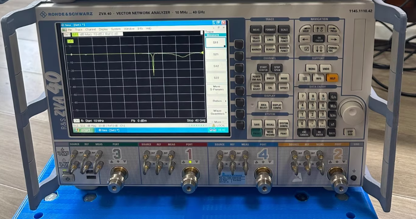The image size is (416, 219).
Task: Select the S21 measurement softkey
Action: [x=216, y=54]
